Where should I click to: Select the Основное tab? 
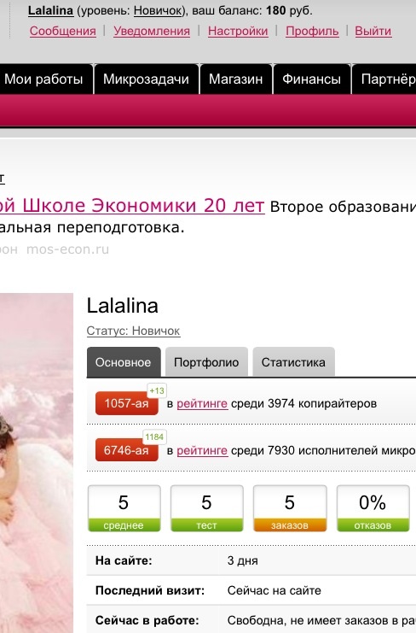124,362
